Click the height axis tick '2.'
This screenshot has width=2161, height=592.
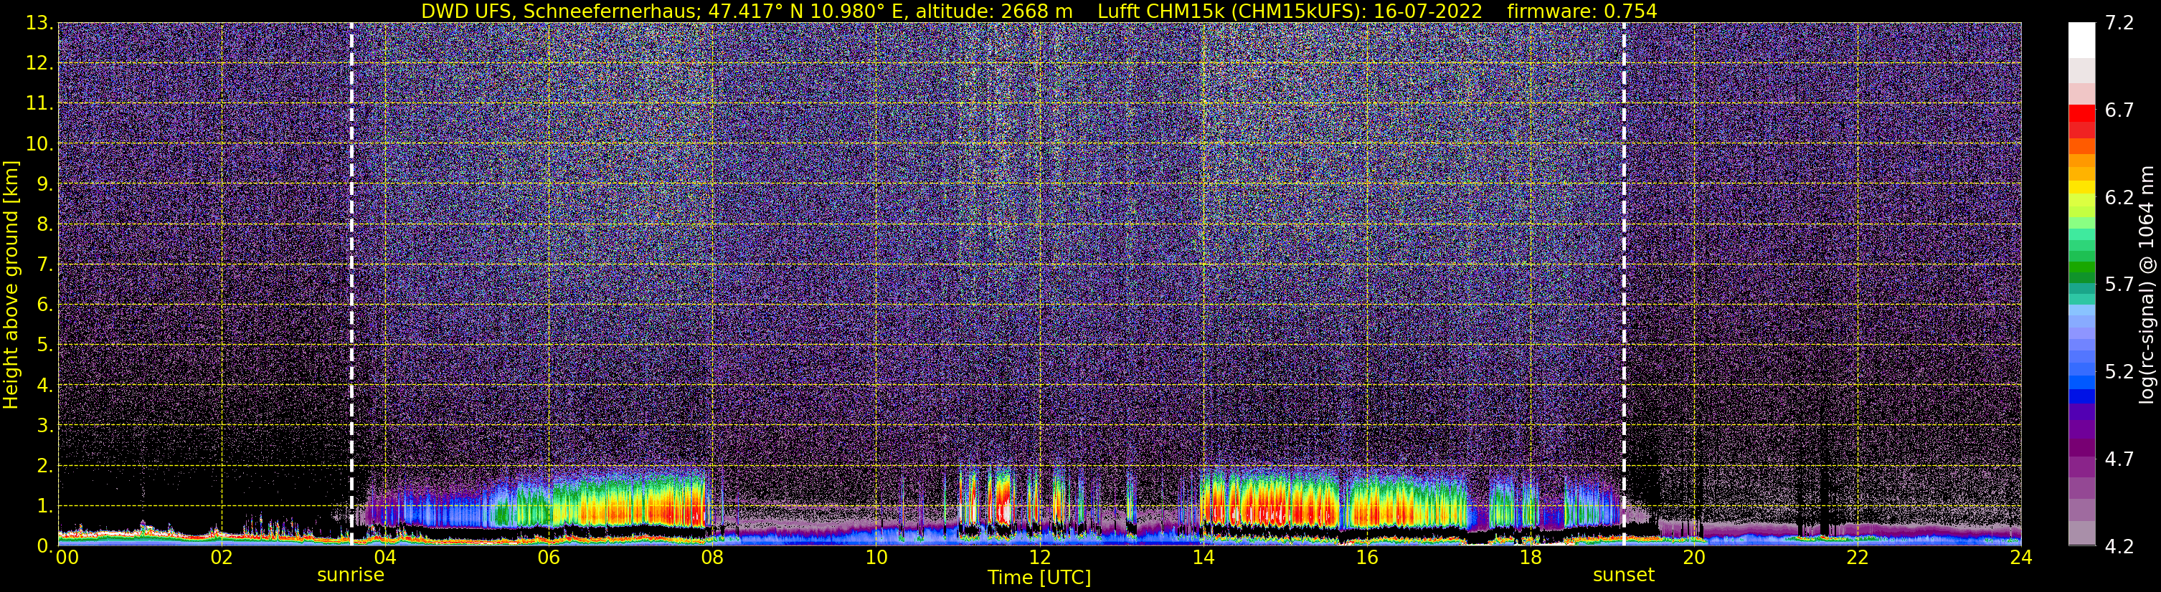[44, 467]
